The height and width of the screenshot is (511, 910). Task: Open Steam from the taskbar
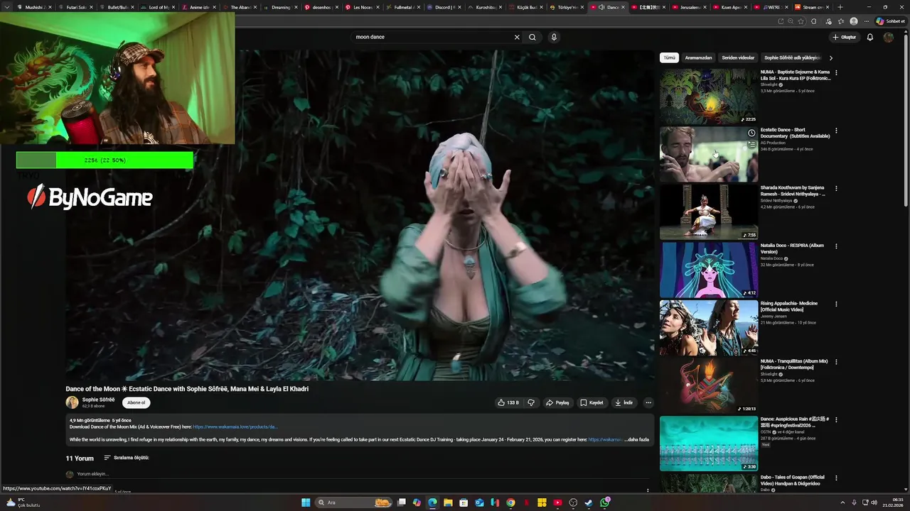pyautogui.click(x=589, y=502)
